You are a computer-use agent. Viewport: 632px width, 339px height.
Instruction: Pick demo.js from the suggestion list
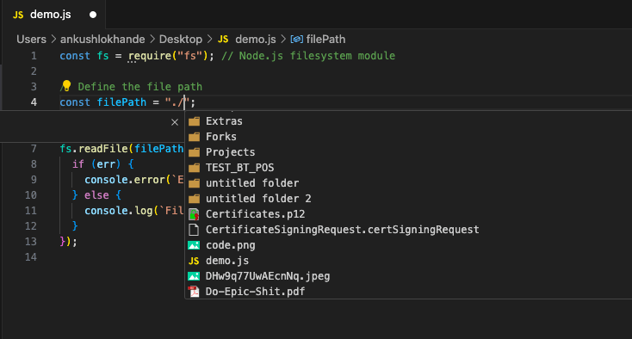click(x=408, y=261)
